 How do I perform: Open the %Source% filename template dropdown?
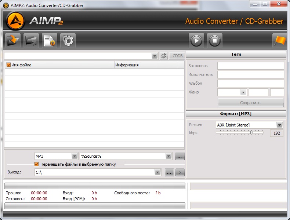point(168,156)
